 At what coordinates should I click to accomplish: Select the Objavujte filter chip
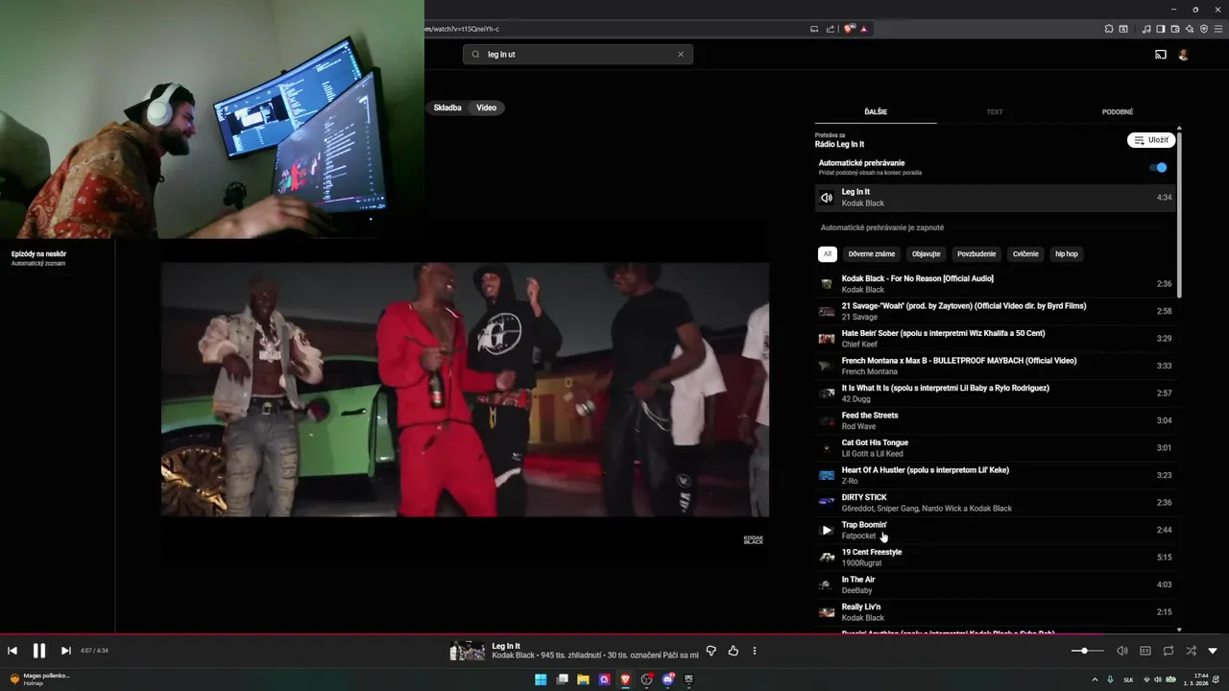tap(927, 254)
